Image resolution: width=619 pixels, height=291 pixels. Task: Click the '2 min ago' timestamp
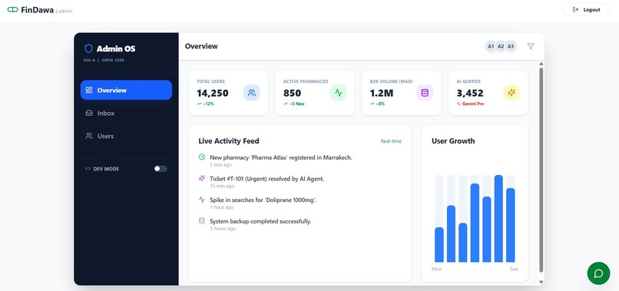(x=220, y=164)
